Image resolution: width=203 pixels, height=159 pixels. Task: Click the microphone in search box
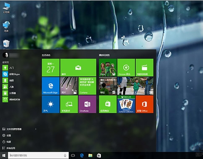click(x=65, y=155)
